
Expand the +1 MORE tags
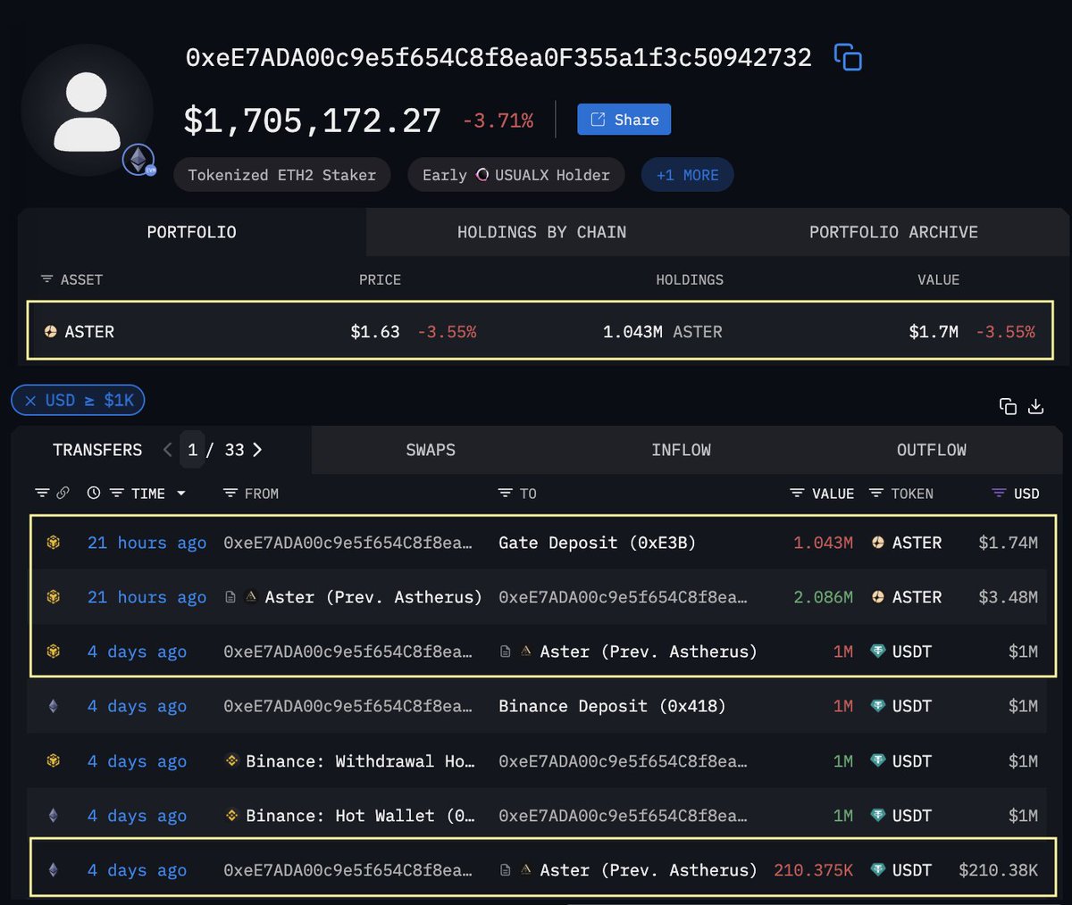tap(687, 175)
